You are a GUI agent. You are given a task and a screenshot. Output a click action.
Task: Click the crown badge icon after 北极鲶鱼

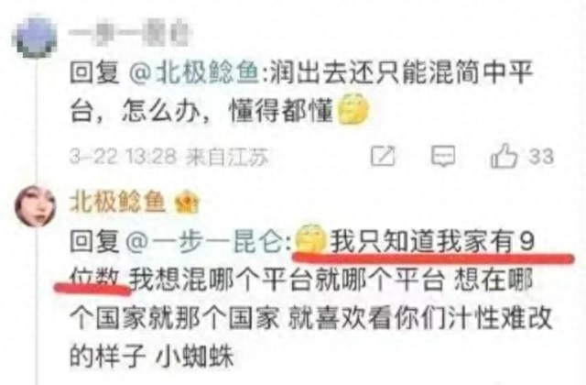188,202
